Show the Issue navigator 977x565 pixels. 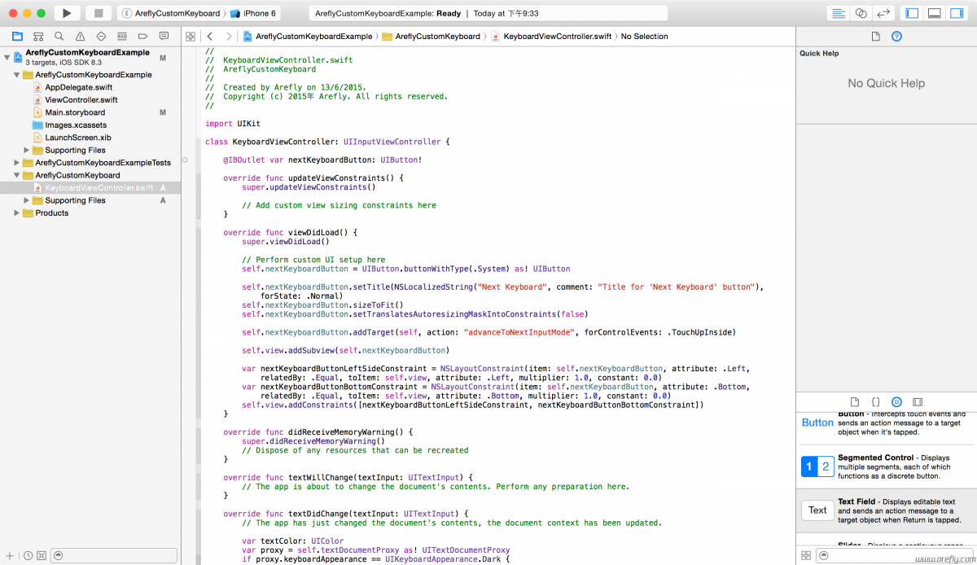click(80, 37)
